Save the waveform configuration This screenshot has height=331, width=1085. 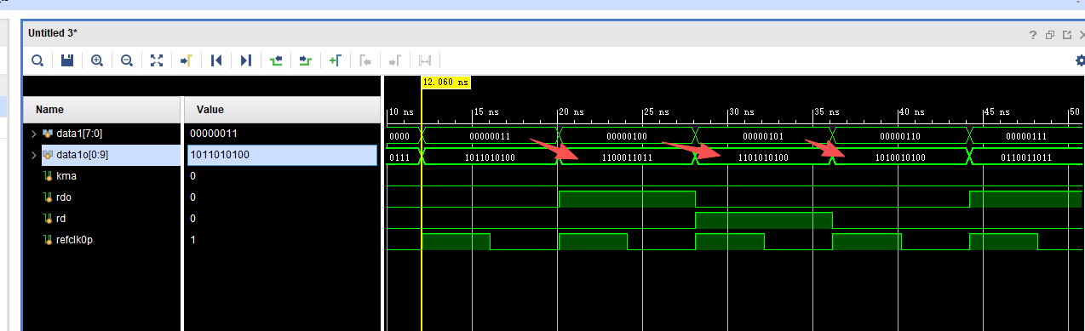click(x=67, y=60)
